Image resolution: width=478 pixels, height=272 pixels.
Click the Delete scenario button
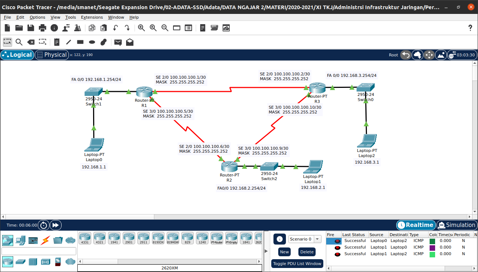coord(307,252)
